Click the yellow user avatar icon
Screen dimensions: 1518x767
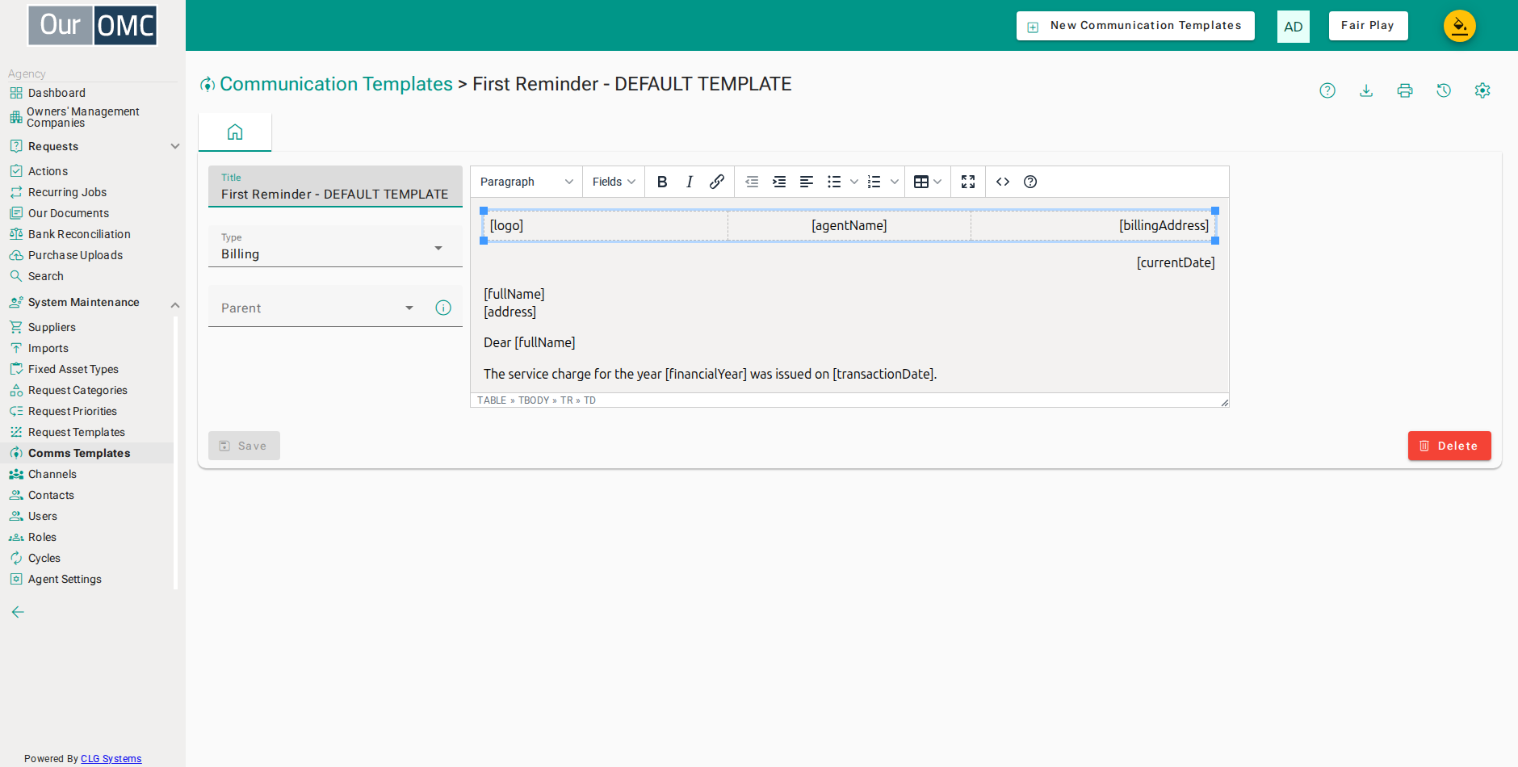tap(1460, 26)
